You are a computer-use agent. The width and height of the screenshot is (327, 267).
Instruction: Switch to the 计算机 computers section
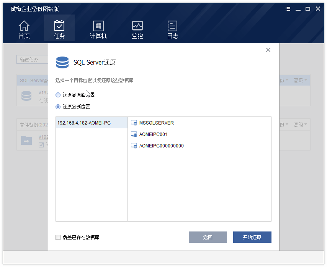[x=98, y=29]
